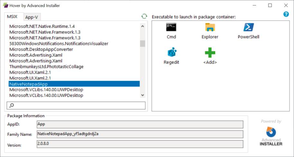Click the Hover app icon in title bar

point(5,5)
